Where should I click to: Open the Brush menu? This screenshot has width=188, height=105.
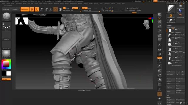[x=8, y=3]
